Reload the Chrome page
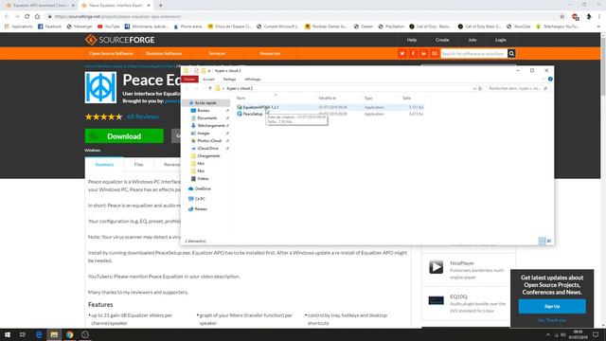 coord(27,17)
